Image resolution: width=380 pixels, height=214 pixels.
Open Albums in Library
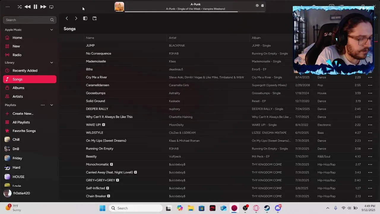click(x=29, y=88)
